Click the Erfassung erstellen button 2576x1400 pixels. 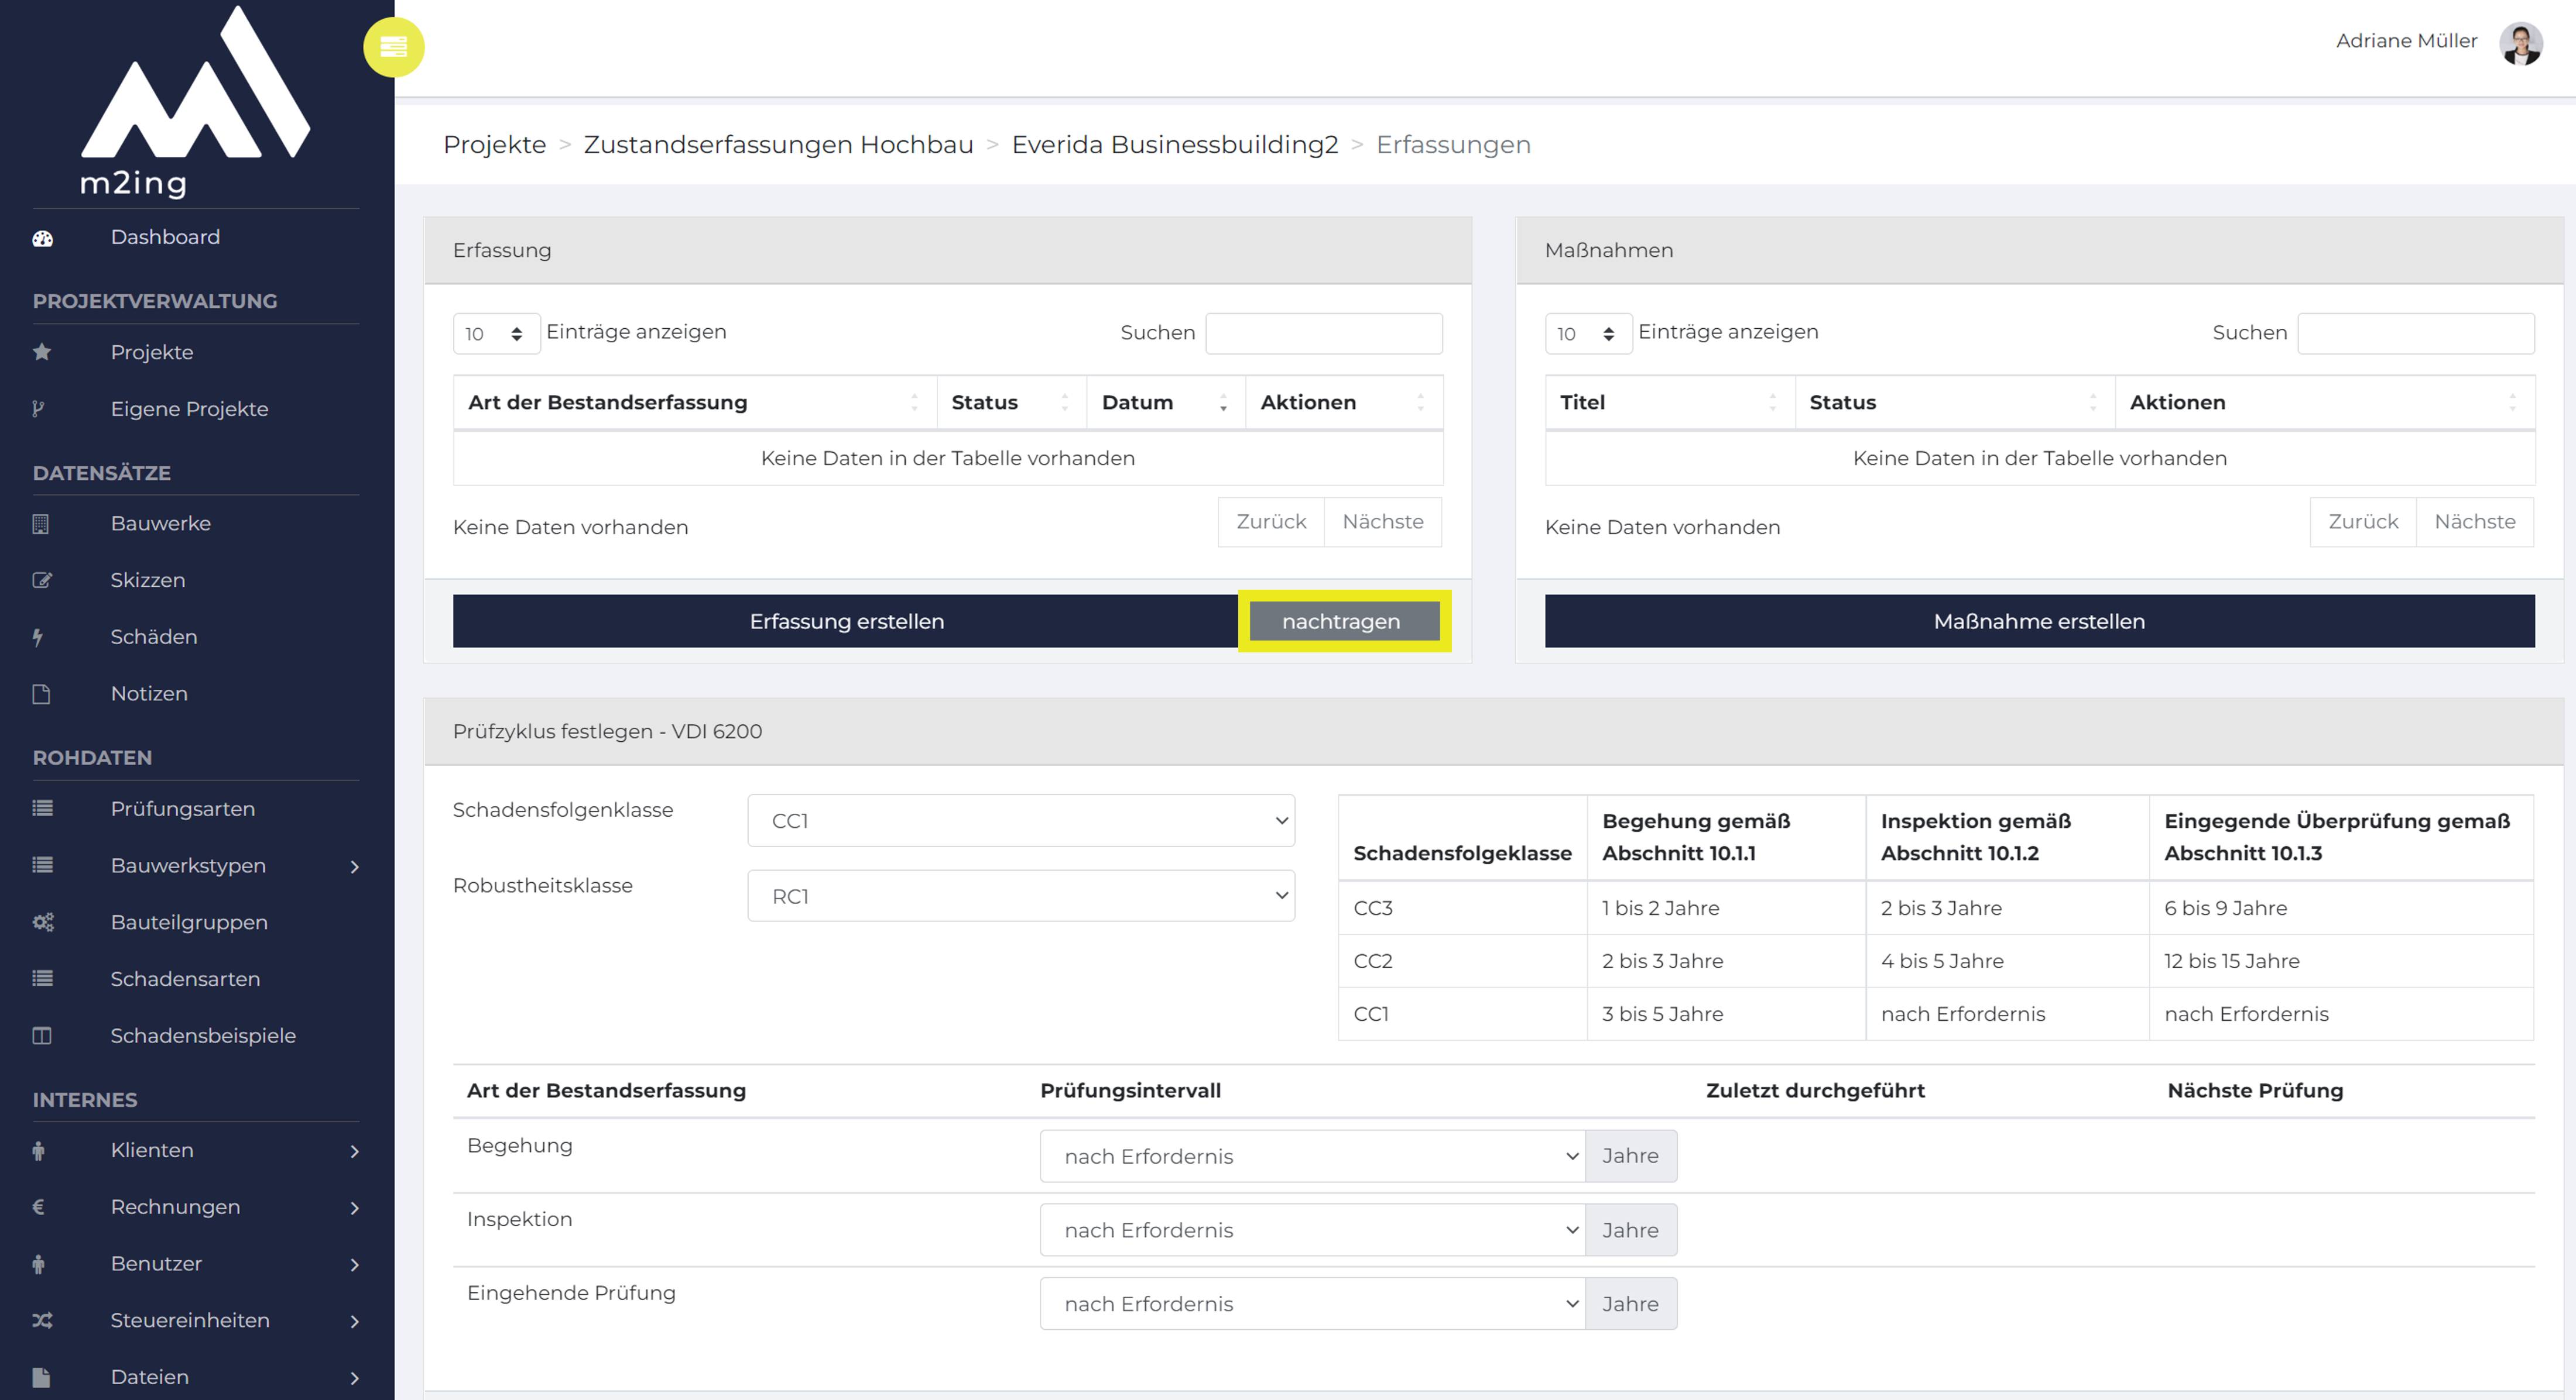point(846,621)
